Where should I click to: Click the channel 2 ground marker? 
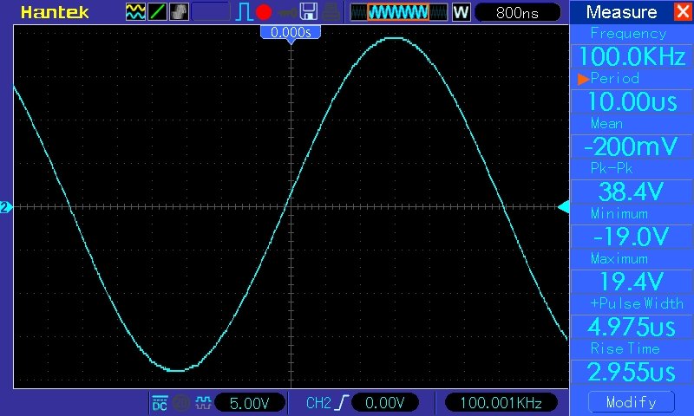6,207
